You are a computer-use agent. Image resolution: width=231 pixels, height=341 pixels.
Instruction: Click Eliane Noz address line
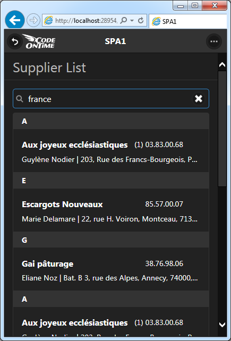pos(109,278)
